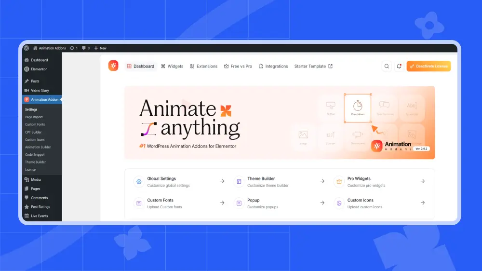Open the Custom Icons card
Image resolution: width=482 pixels, height=271 pixels.
(380, 203)
